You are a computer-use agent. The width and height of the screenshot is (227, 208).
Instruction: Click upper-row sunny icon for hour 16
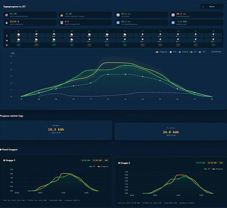(178, 34)
